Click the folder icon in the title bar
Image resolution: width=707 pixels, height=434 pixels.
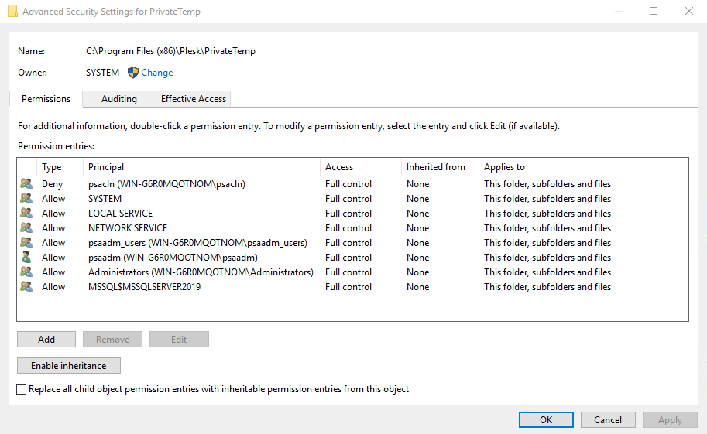[x=12, y=12]
